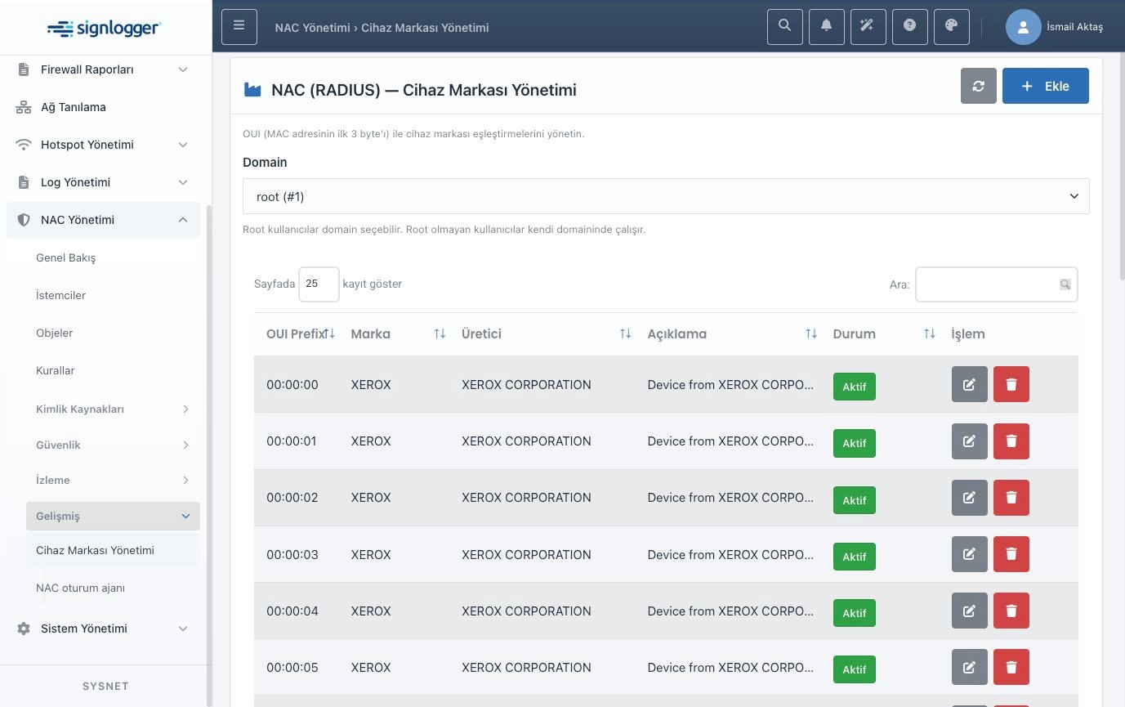Open the Domain root (#1) dropdown

click(666, 196)
